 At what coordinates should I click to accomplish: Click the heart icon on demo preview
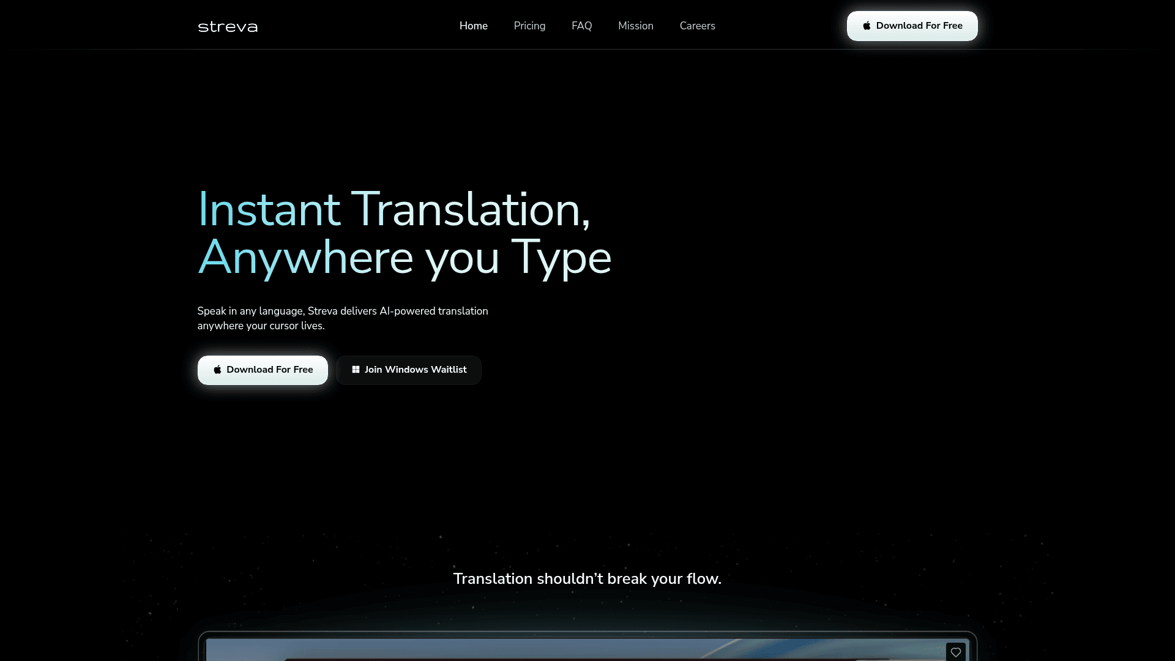coord(955,652)
